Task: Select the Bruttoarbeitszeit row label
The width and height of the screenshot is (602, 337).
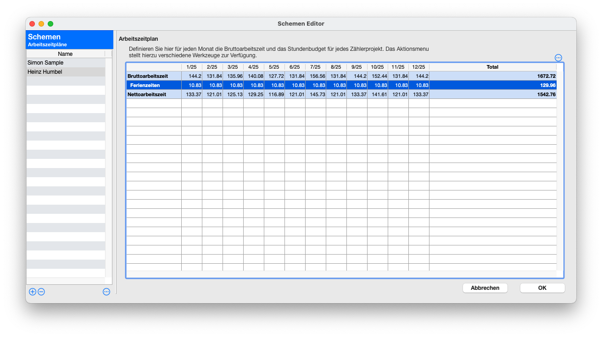Action: coord(154,76)
